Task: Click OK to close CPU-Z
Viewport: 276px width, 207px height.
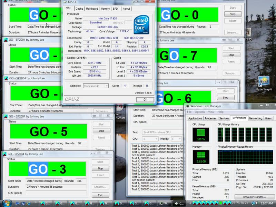Action: point(145,100)
